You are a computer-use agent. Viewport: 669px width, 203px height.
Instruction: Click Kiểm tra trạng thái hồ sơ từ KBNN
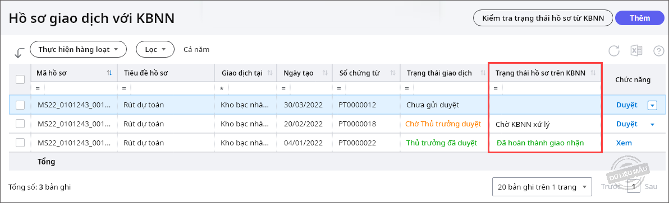543,18
